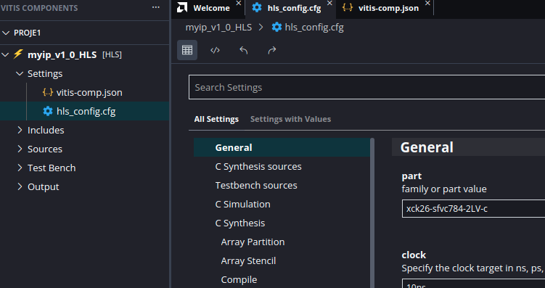Click the gear icon in the breadcrumb

tap(276, 27)
